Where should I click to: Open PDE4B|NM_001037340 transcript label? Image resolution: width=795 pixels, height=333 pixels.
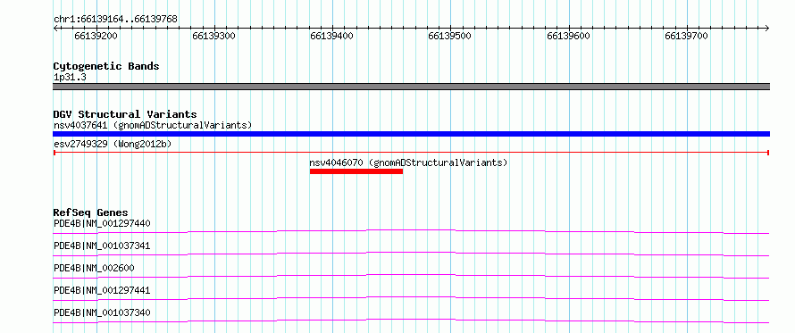click(x=102, y=312)
